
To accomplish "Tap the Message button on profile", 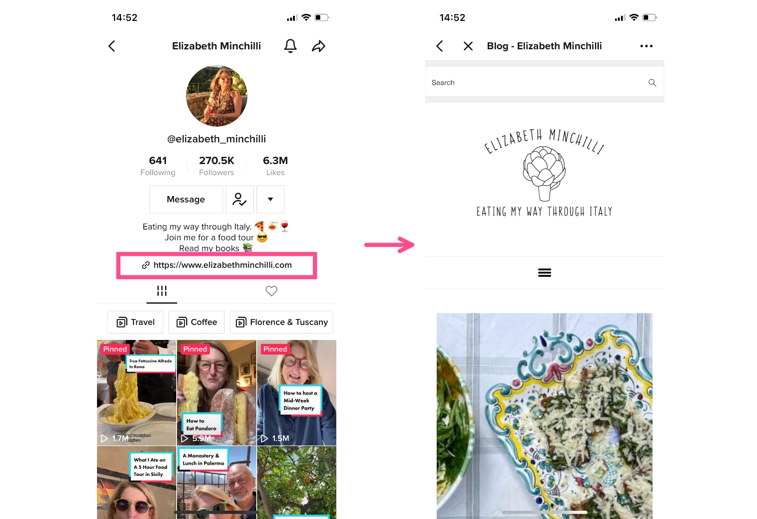I will click(185, 199).
